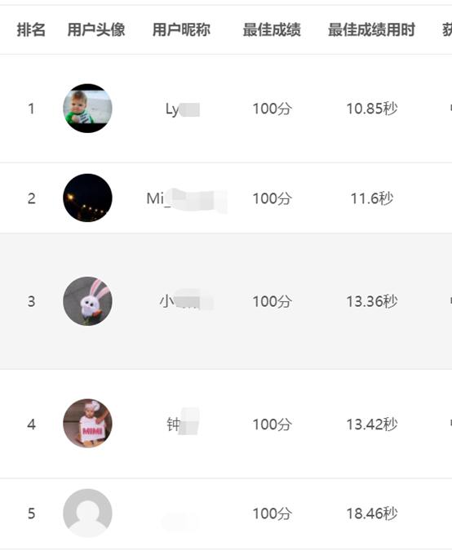Viewport: 452px width, 551px height.
Task: Open the night street lights avatar
Action: (x=87, y=198)
